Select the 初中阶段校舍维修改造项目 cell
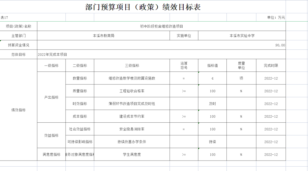Screen dimensions: 308x171 161,26
